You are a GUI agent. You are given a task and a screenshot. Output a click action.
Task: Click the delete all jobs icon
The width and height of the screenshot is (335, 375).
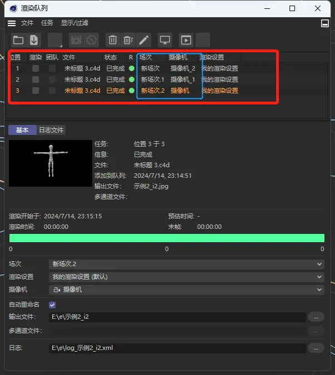point(128,40)
